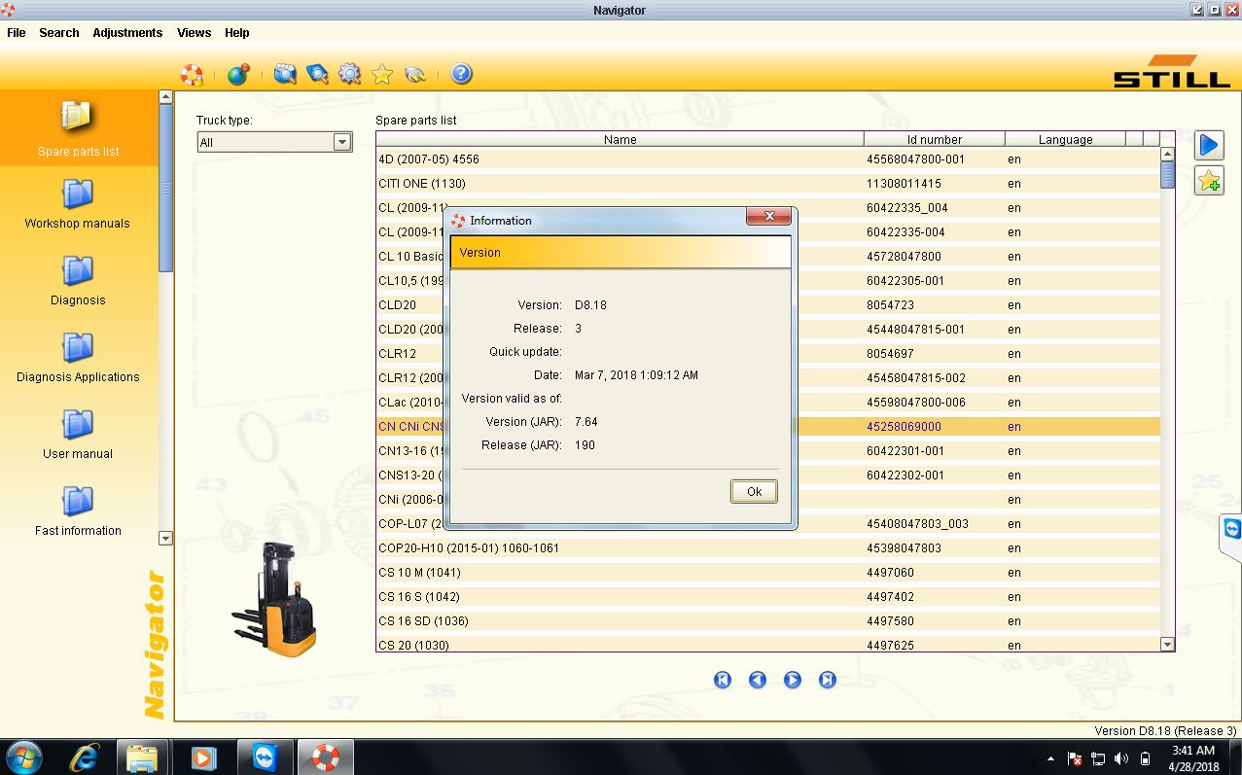Click sidebar scroll down arrow

tap(165, 538)
